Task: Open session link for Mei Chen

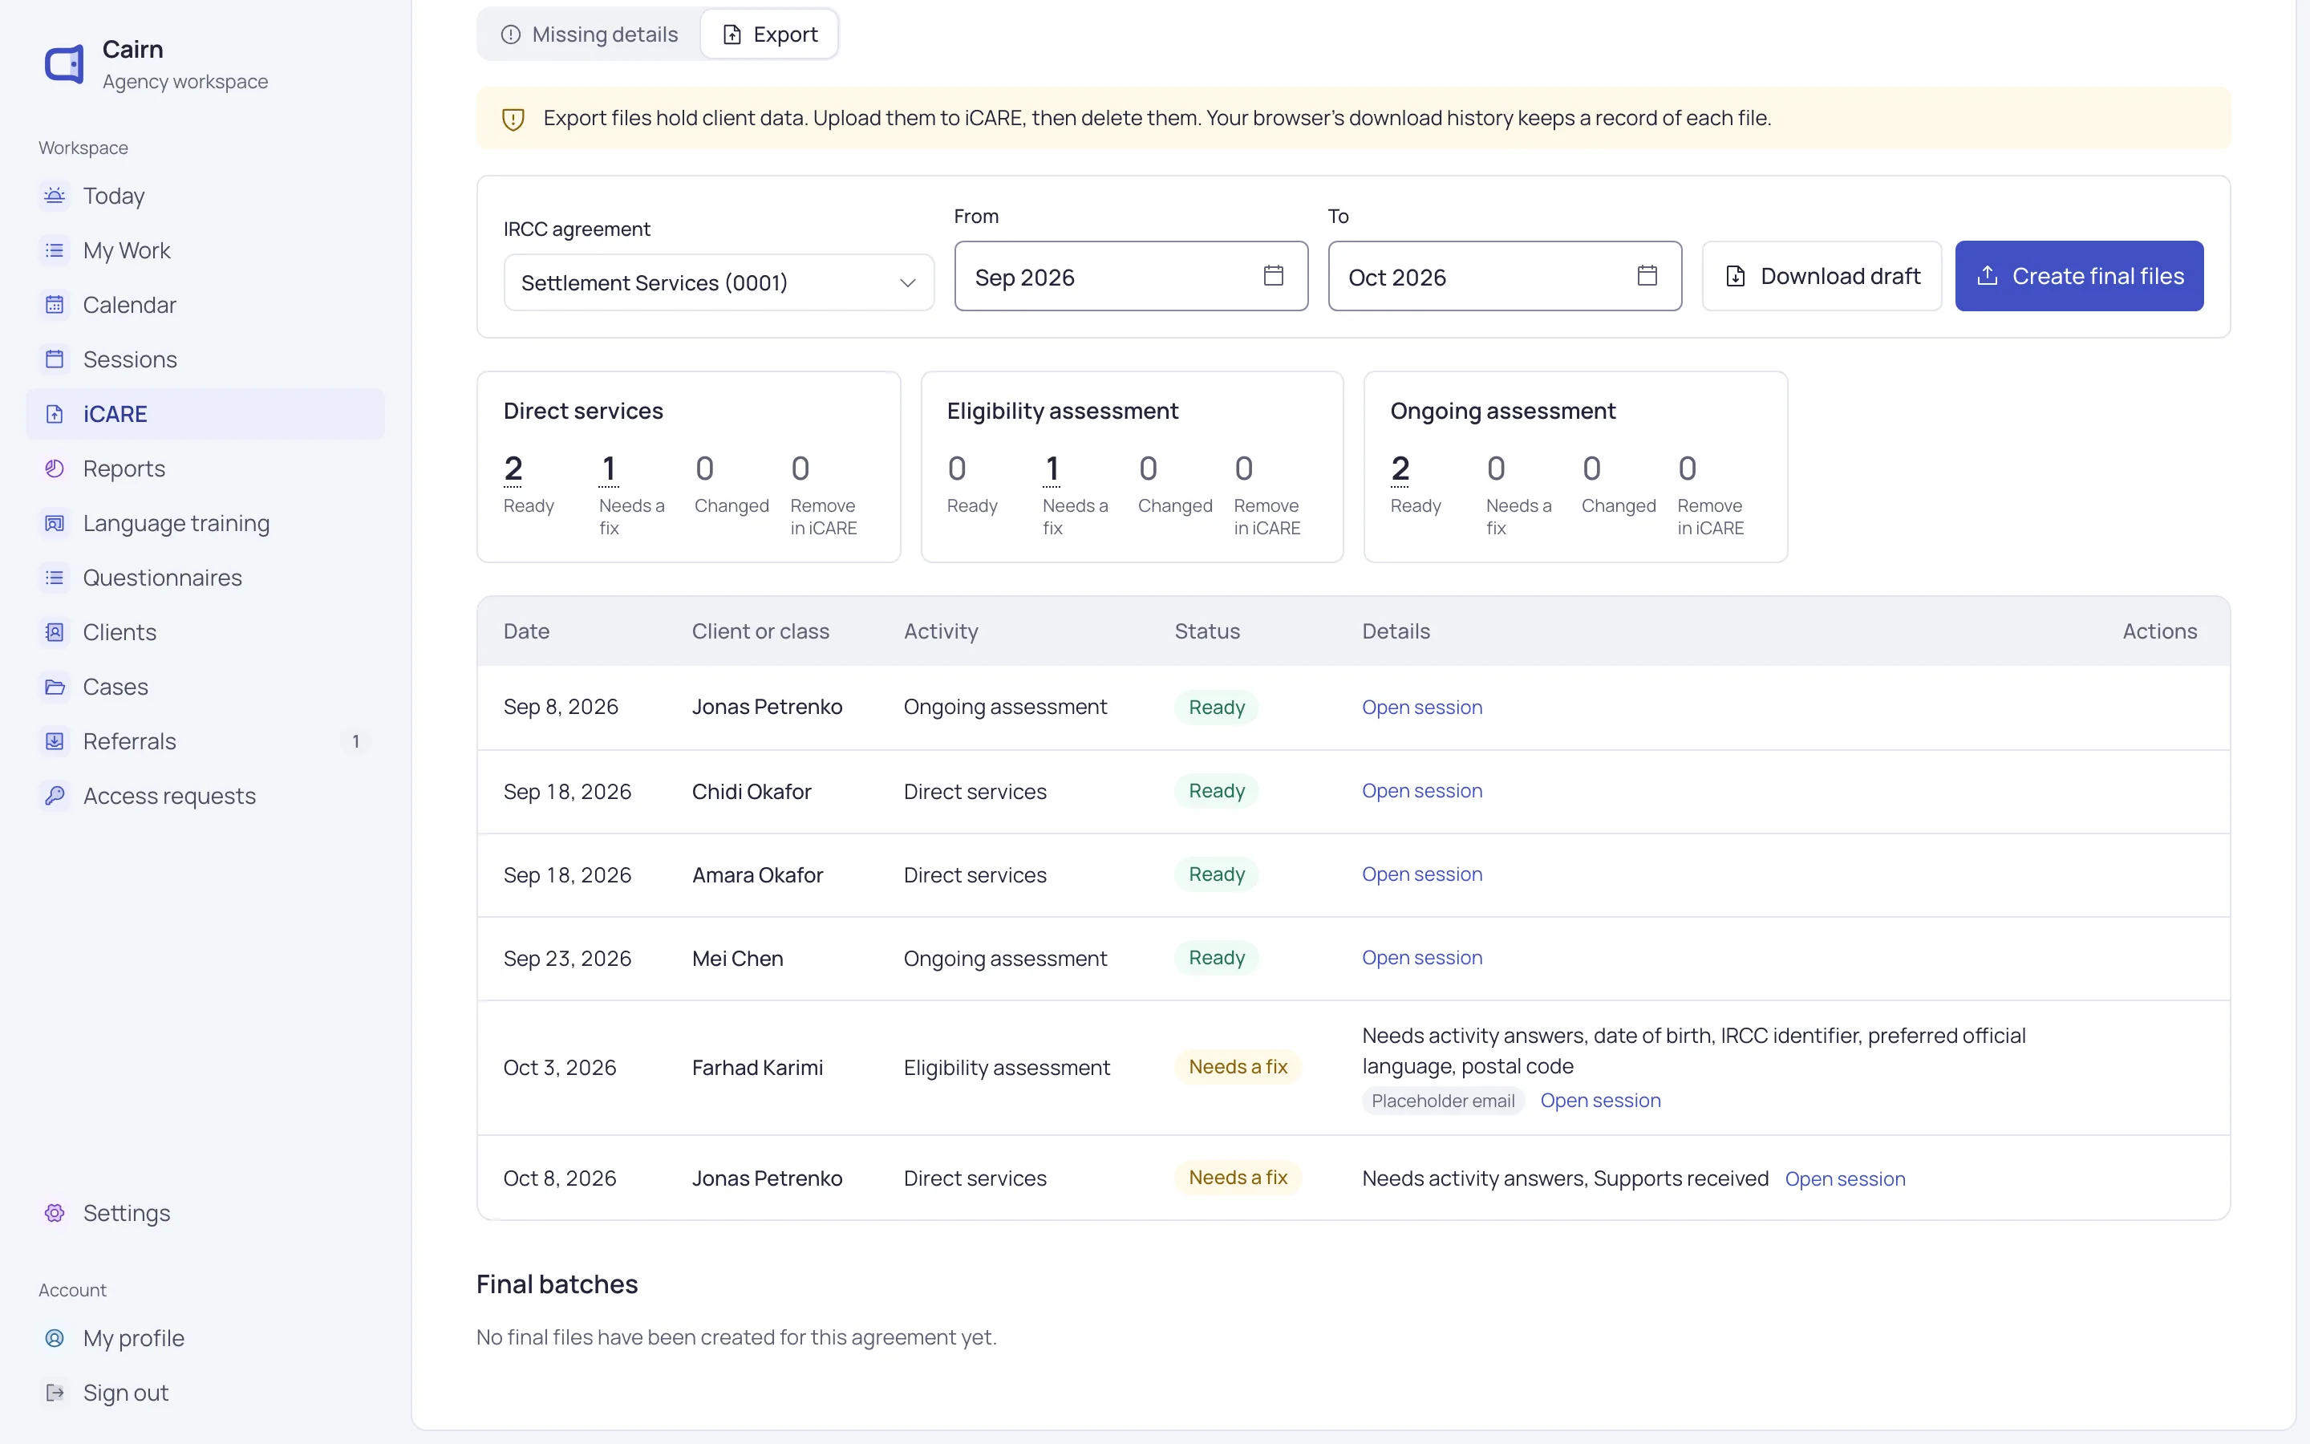Action: pyautogui.click(x=1421, y=957)
